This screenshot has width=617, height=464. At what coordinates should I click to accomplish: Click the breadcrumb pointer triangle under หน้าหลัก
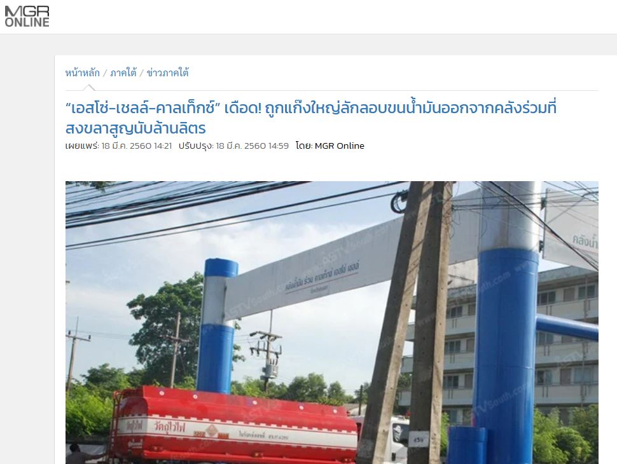point(89,87)
